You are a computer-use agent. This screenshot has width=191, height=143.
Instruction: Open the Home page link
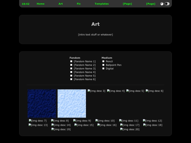pos(41,4)
